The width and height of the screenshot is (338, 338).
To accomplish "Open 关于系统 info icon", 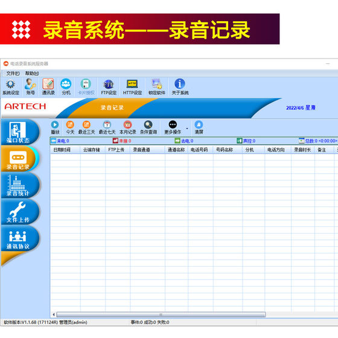I will click(x=180, y=87).
